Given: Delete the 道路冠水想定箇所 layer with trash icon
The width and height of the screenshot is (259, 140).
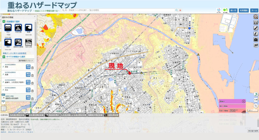Looking at the screenshot, I should click(x=32, y=99).
